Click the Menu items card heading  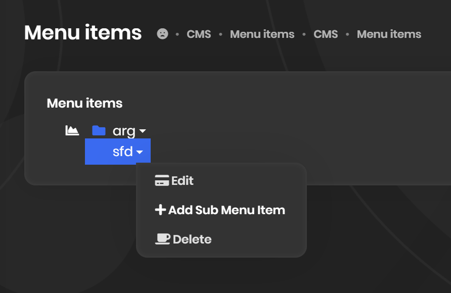tap(84, 104)
